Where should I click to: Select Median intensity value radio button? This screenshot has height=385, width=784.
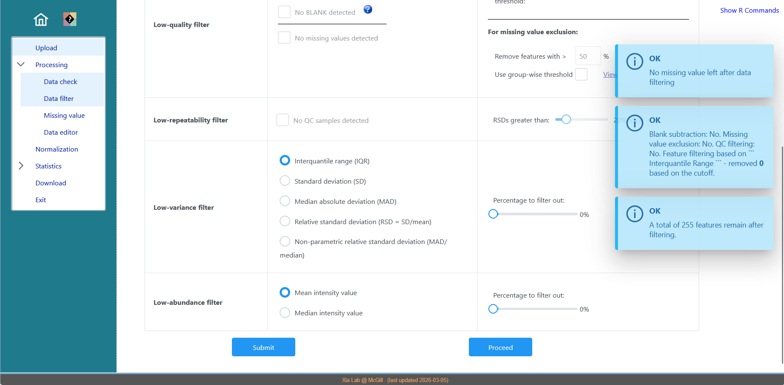click(285, 313)
